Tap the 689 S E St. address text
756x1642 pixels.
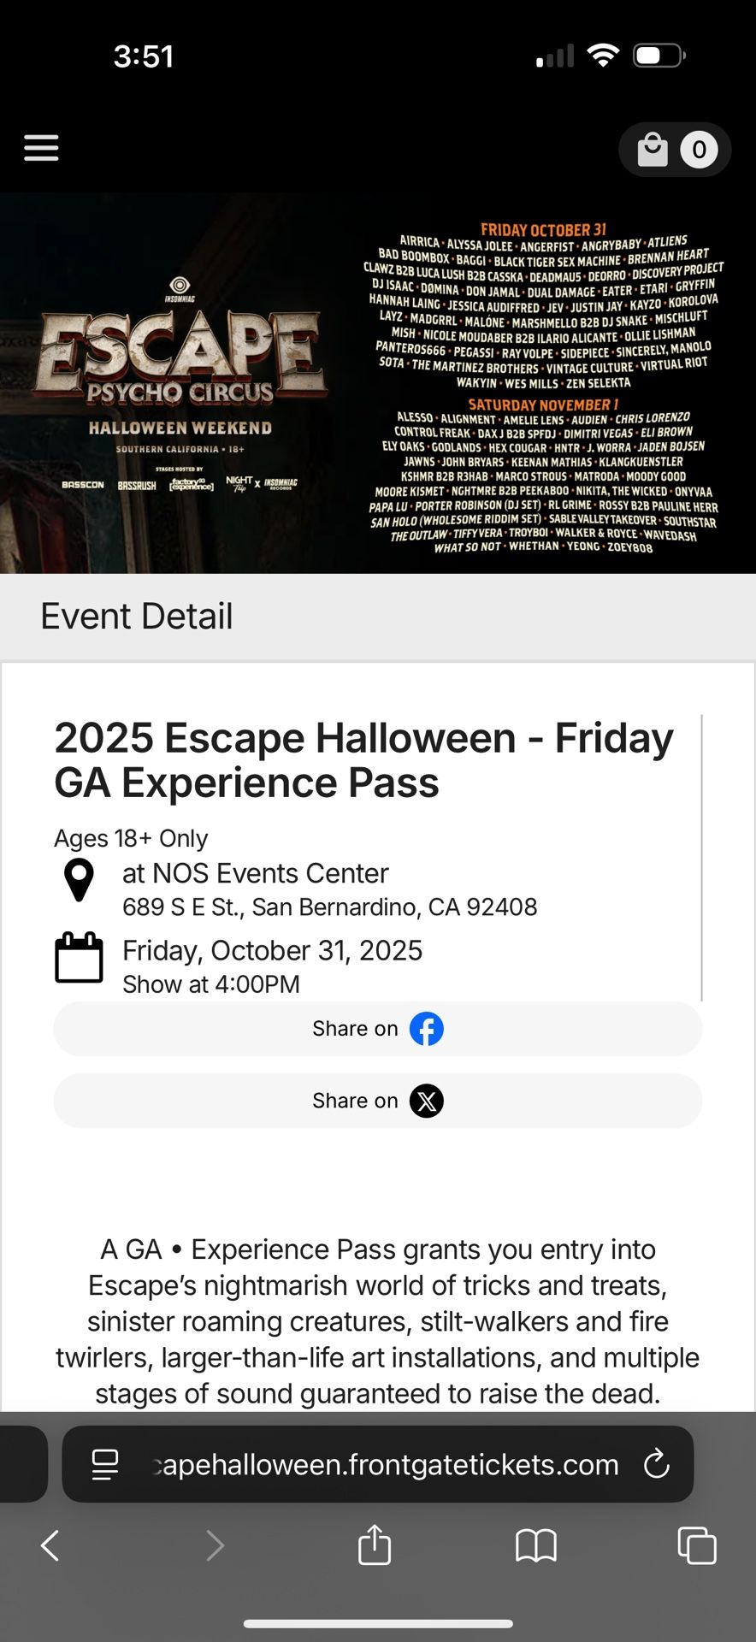(x=330, y=907)
